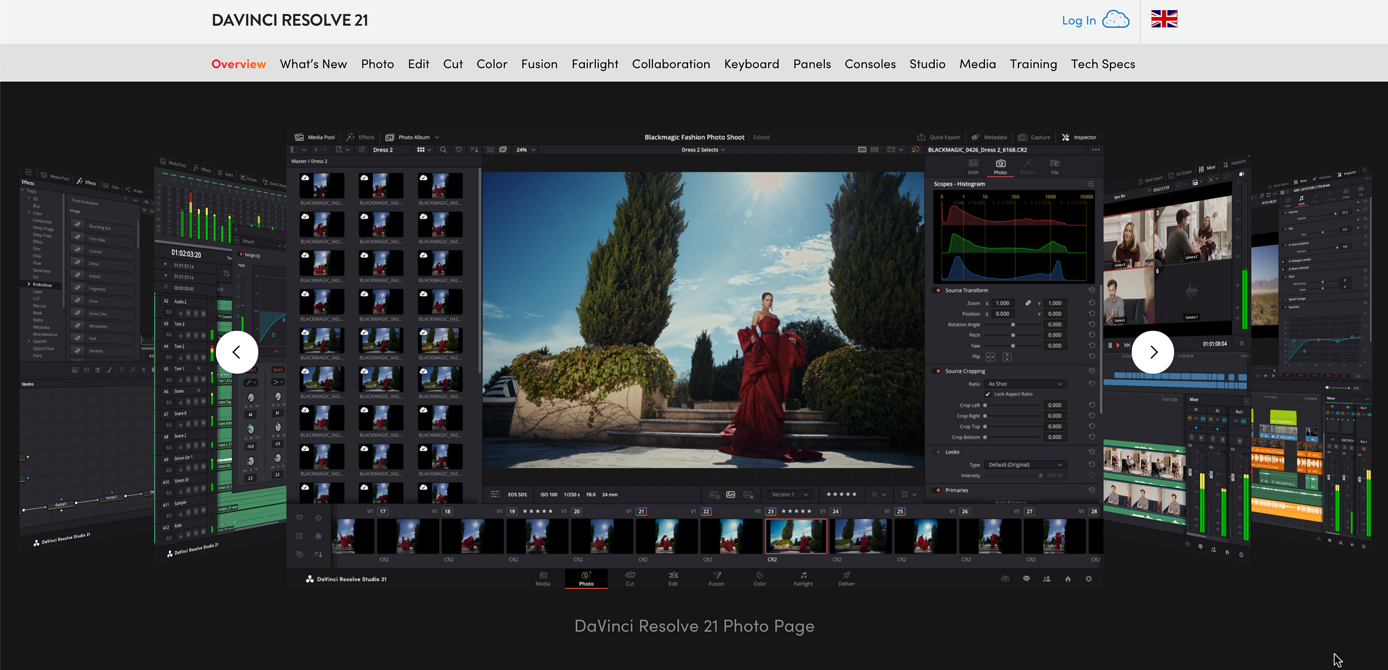Adjust the Crop Left slider
The height and width of the screenshot is (670, 1388).
pos(1013,405)
